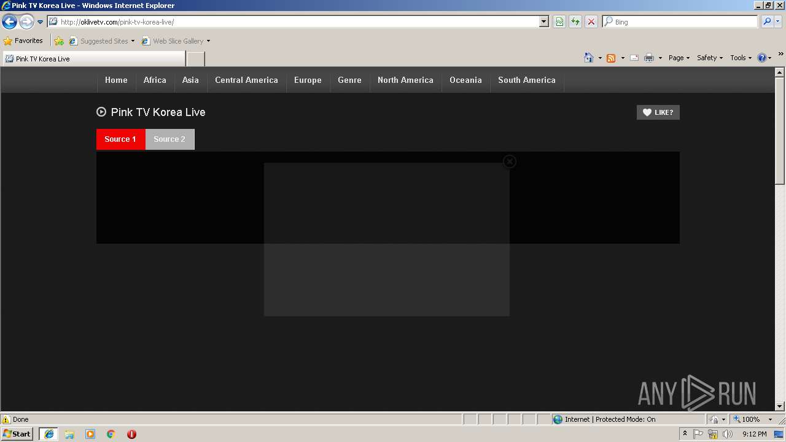This screenshot has width=786, height=442.
Task: Select the Pink TV Korea Live tab
Action: [94, 59]
